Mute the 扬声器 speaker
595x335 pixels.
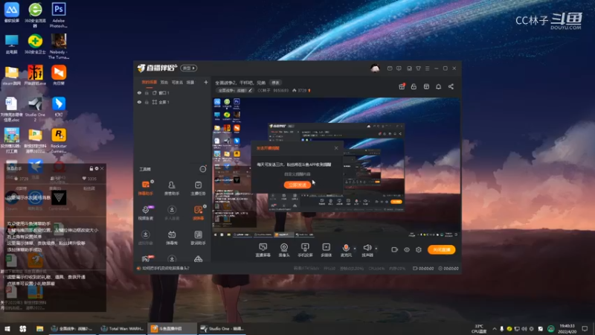coord(367,250)
